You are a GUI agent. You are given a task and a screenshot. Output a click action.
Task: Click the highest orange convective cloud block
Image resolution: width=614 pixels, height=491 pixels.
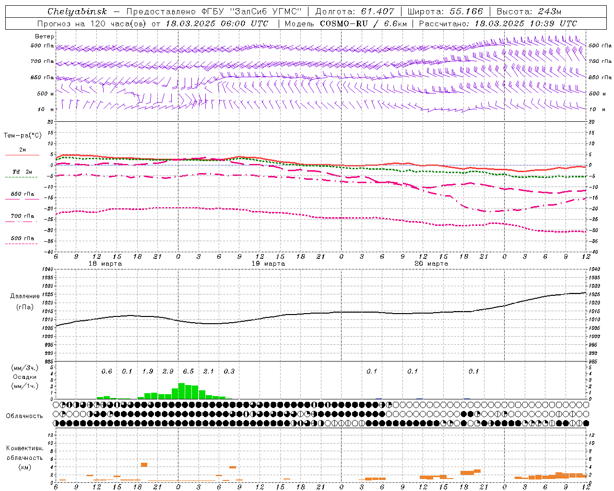click(144, 465)
